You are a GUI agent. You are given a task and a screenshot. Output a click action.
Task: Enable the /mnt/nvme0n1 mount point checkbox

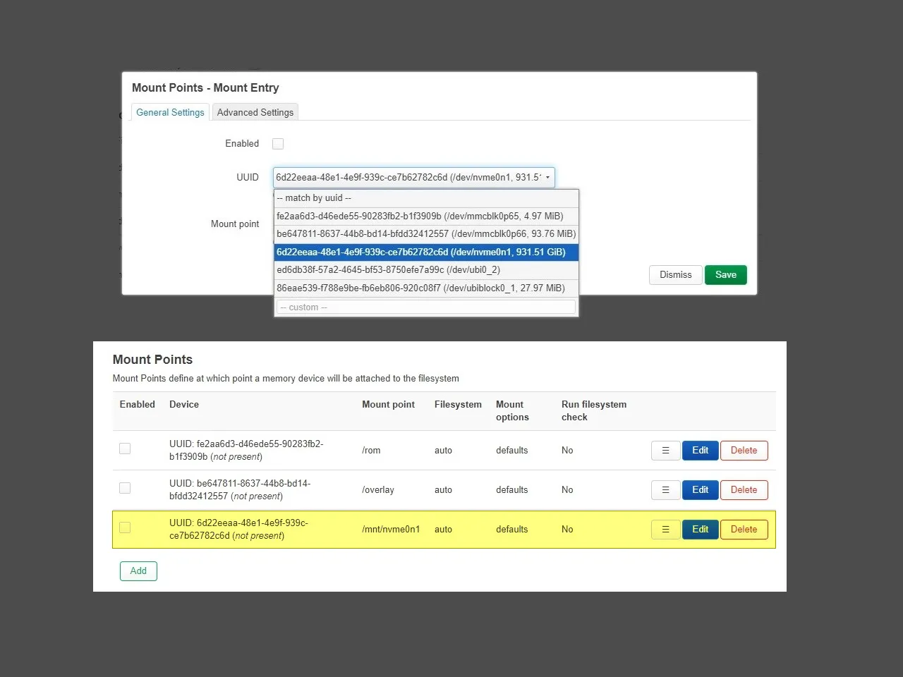point(125,527)
